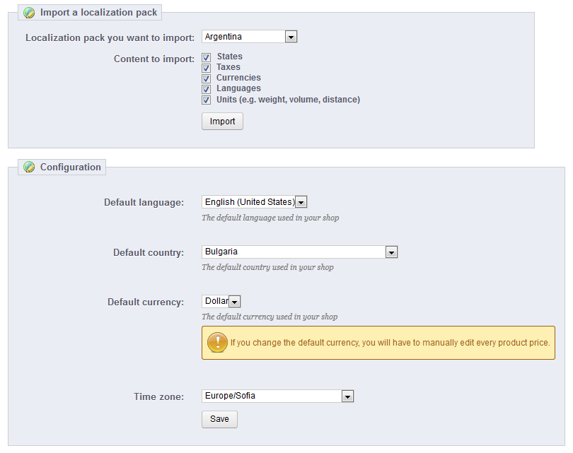This screenshot has width=573, height=453.
Task: Expand the Default language dropdown
Action: (255, 202)
